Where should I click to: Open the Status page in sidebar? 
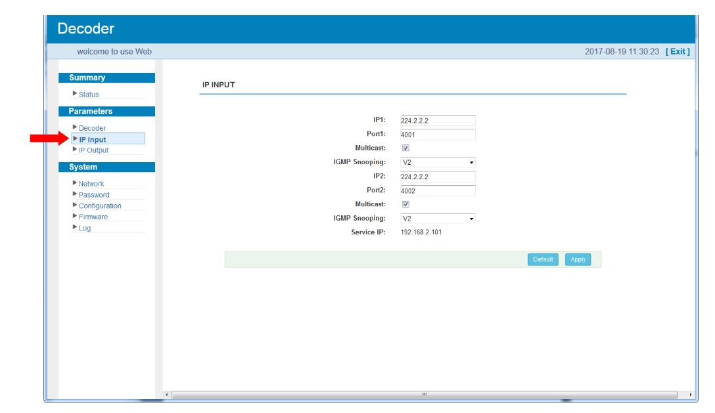click(89, 95)
